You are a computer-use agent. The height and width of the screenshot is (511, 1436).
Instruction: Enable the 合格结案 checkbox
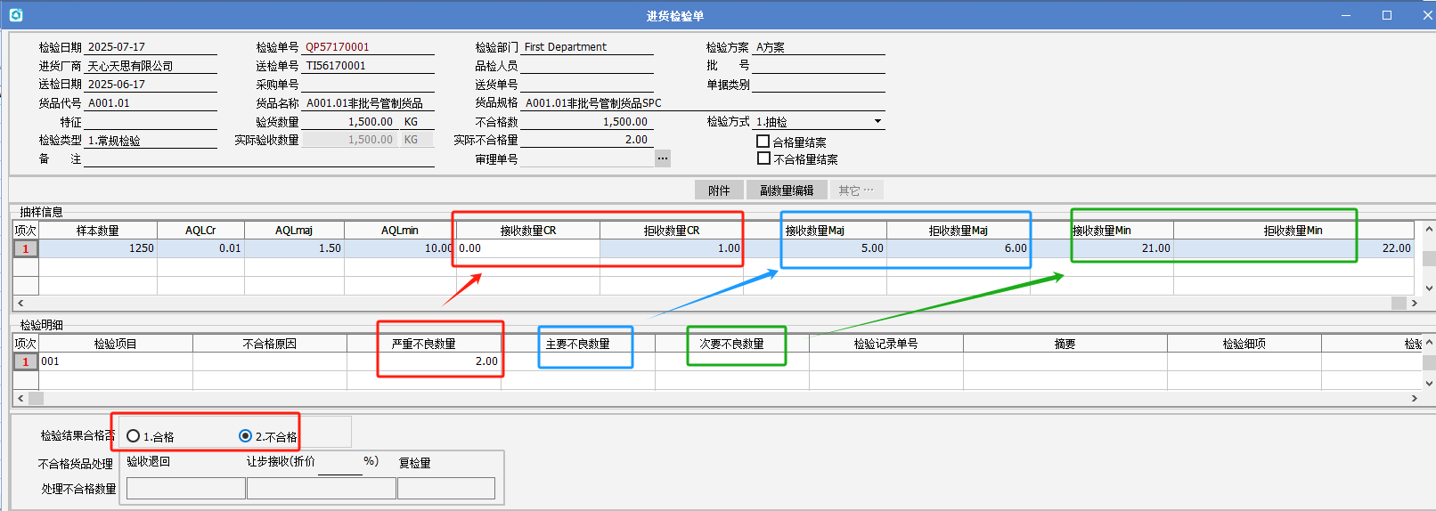coord(763,142)
